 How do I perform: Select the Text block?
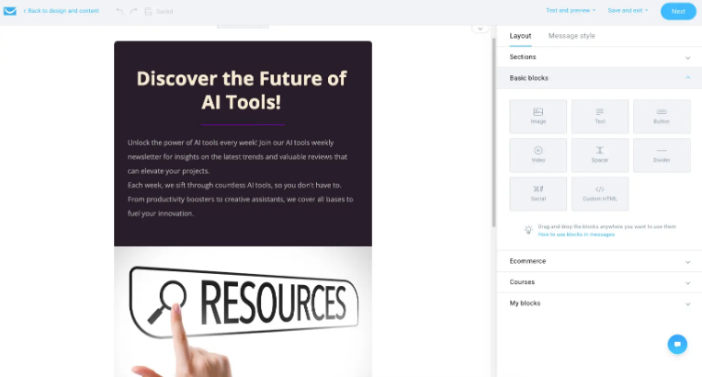600,117
